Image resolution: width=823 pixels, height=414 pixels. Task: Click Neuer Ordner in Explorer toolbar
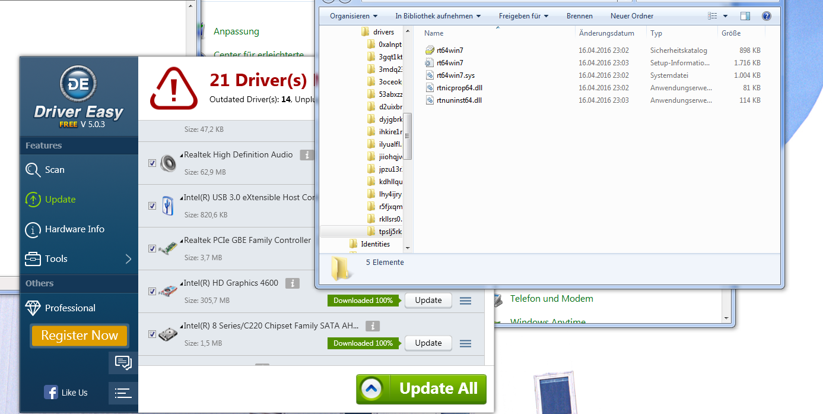(632, 16)
